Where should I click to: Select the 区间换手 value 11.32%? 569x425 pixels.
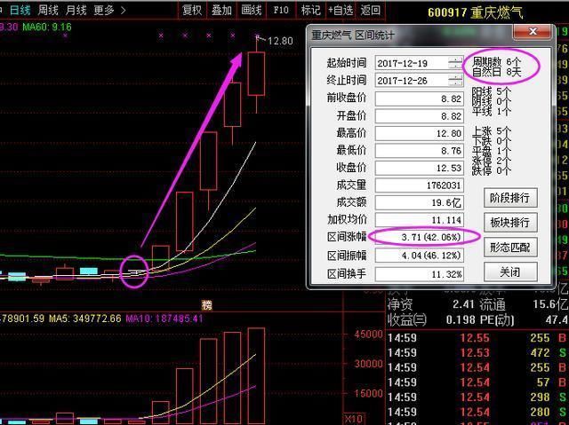click(x=419, y=274)
